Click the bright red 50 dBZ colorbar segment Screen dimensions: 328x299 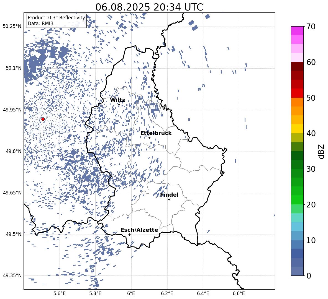[297, 93]
